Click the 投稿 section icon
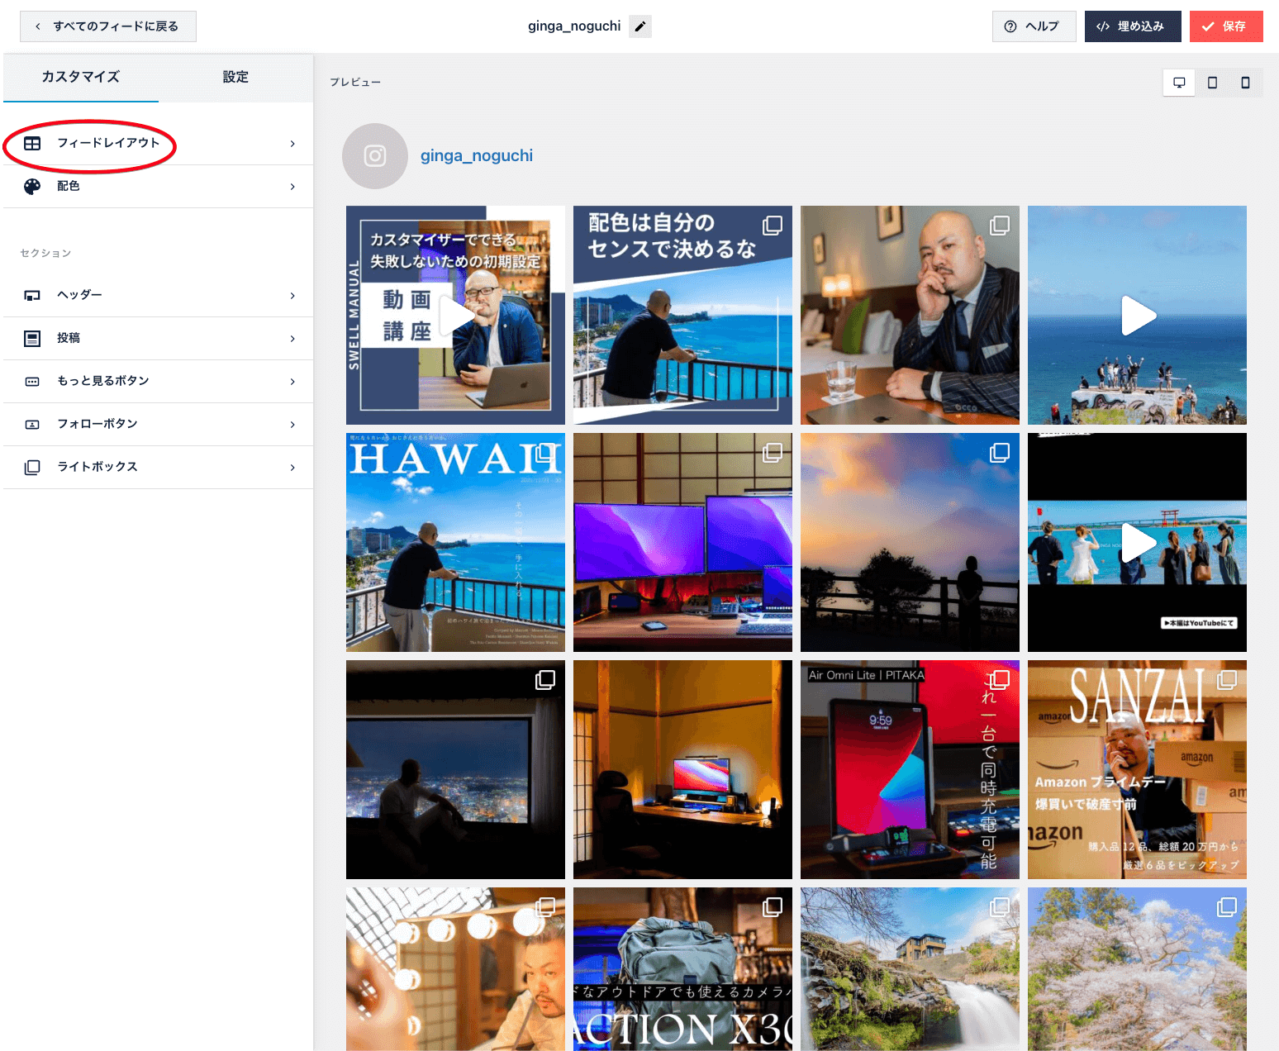This screenshot has width=1279, height=1051. tap(32, 339)
